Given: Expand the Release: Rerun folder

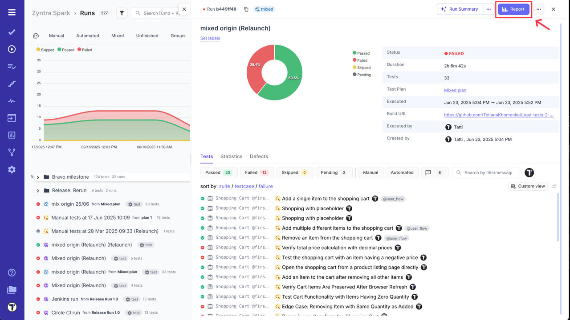Looking at the screenshot, I should pyautogui.click(x=38, y=190).
